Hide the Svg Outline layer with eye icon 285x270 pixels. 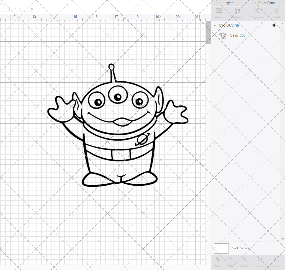click(274, 25)
